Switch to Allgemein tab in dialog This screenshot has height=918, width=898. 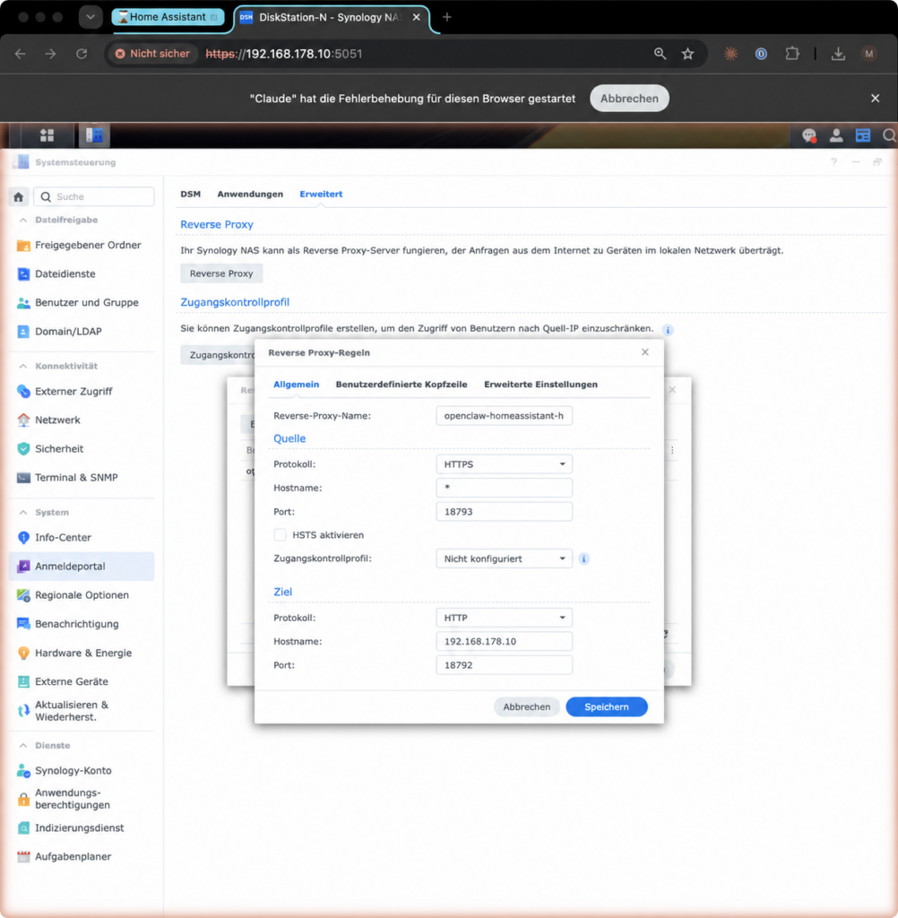click(x=297, y=384)
